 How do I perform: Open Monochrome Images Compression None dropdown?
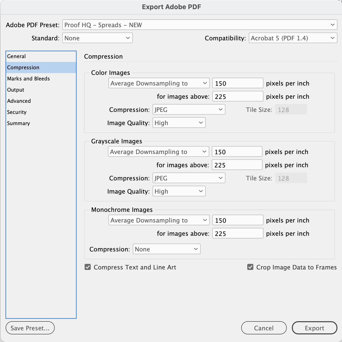click(x=167, y=249)
